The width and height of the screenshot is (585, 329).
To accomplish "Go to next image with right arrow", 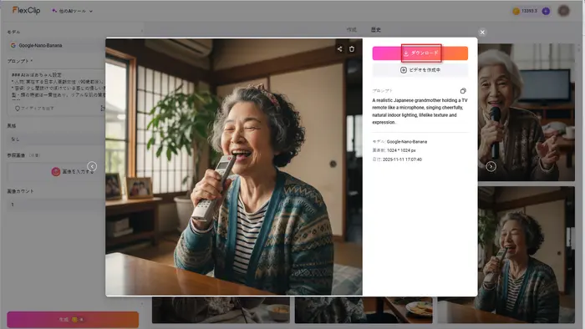I will click(x=491, y=166).
